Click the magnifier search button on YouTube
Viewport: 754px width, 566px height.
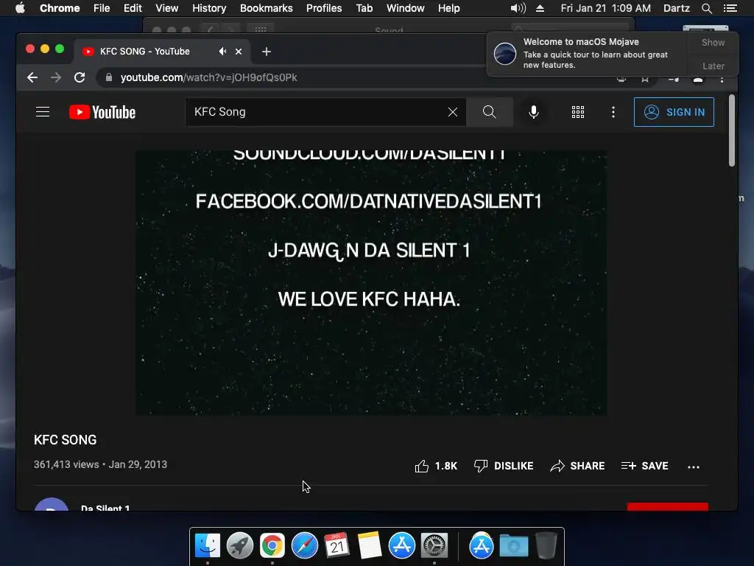pos(490,112)
